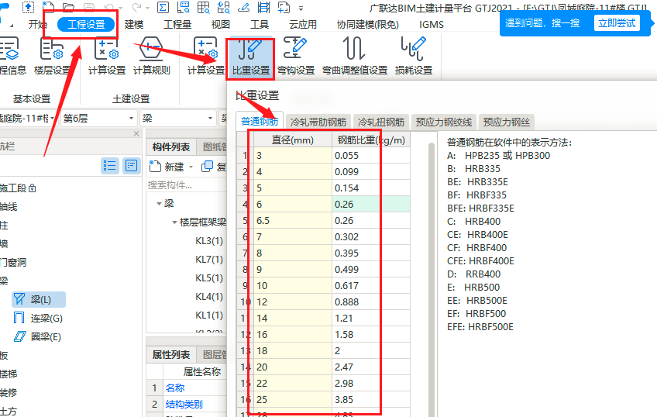Screen dimensions: 657x417
Task: Click the undo arrow icon
Action: pos(109,8)
